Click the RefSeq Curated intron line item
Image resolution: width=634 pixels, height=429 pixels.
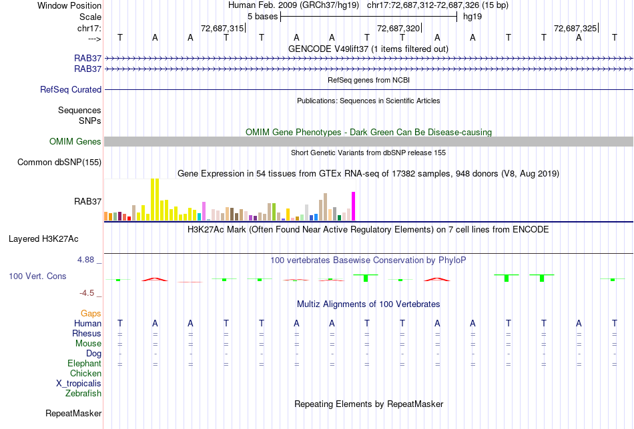pyautogui.click(x=368, y=89)
